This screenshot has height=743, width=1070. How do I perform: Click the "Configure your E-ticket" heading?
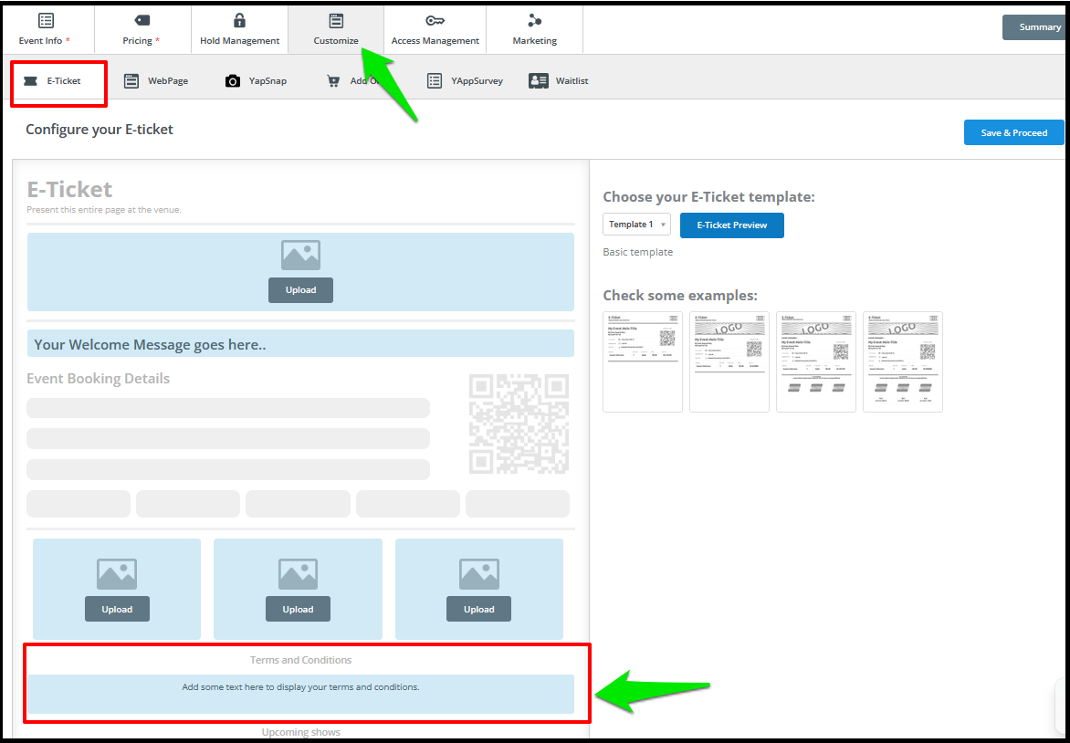coord(100,130)
